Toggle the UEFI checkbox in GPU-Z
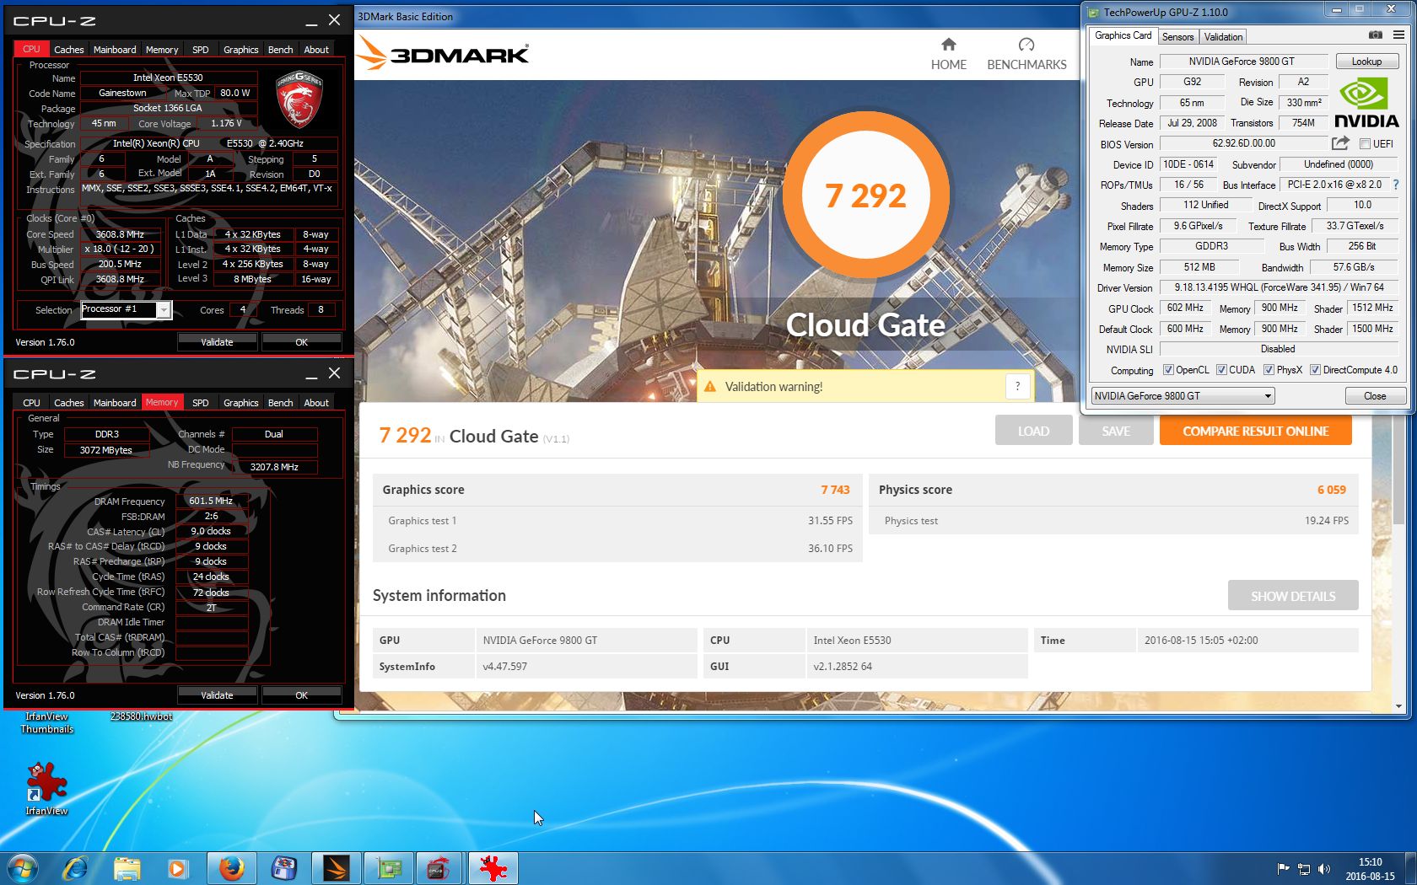1417x885 pixels. click(x=1365, y=144)
